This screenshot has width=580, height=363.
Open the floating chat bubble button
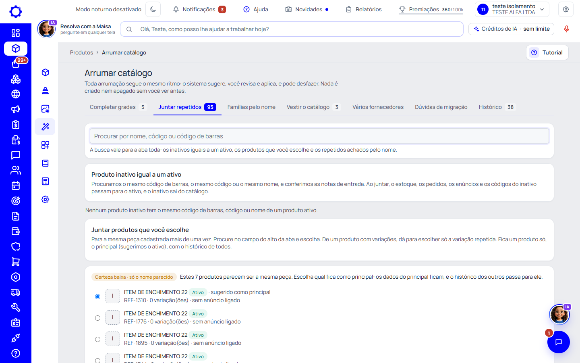coord(558,342)
